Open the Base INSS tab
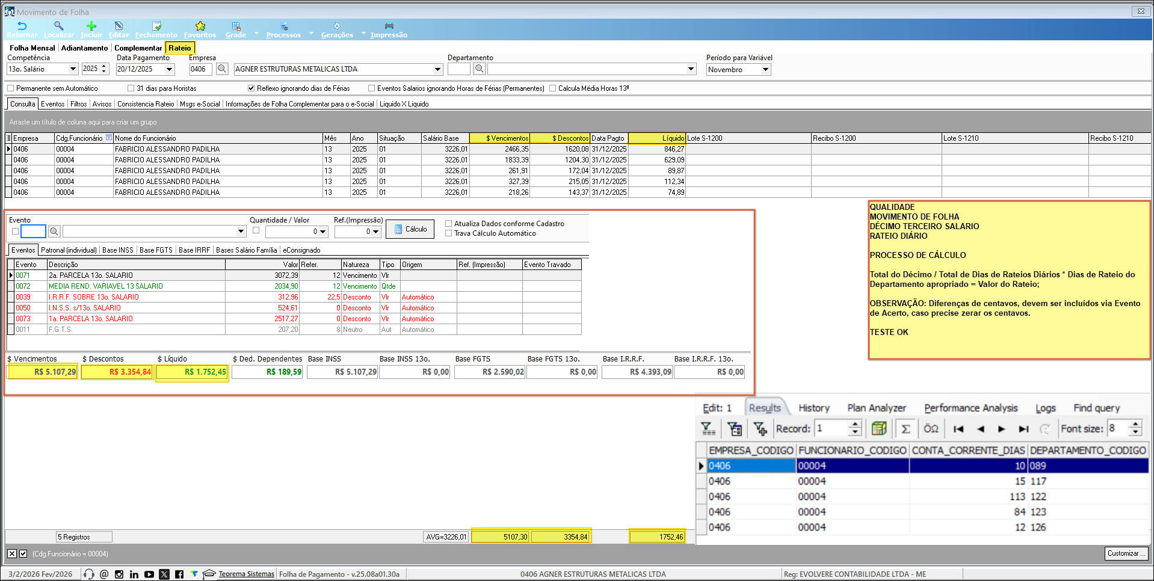 (x=118, y=250)
